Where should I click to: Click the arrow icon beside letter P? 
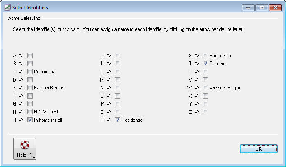109,103
